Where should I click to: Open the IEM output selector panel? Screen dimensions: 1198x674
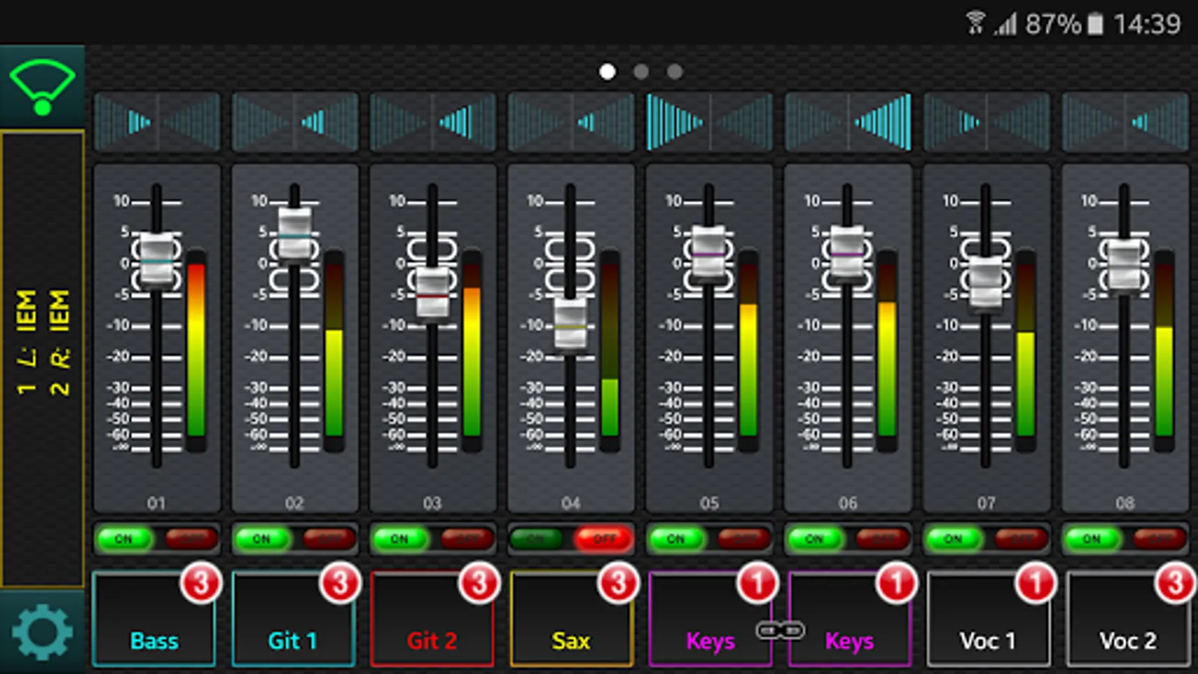[x=43, y=358]
